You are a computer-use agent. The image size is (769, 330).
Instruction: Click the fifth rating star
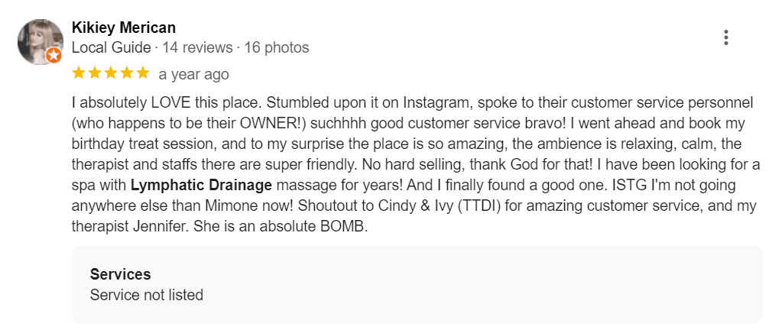(x=142, y=74)
